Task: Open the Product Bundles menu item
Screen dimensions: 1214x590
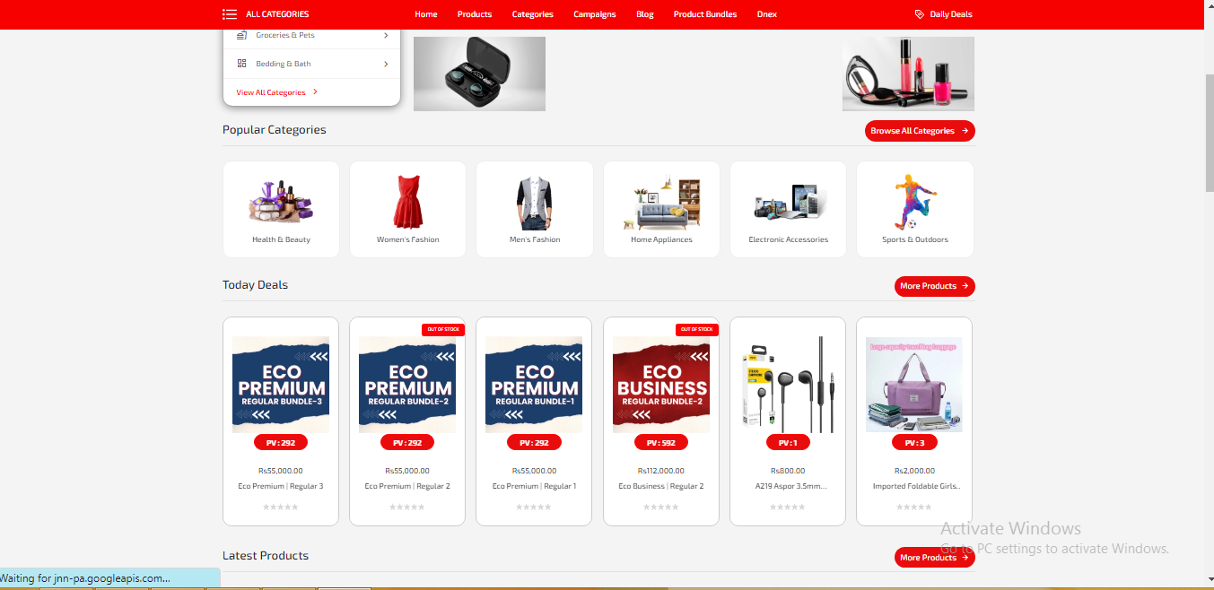Action: pos(704,14)
